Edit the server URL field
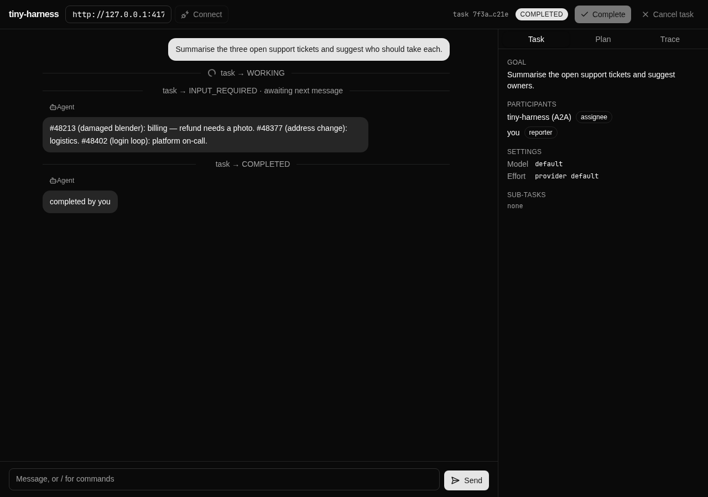Viewport: 708px width, 497px height. click(118, 14)
